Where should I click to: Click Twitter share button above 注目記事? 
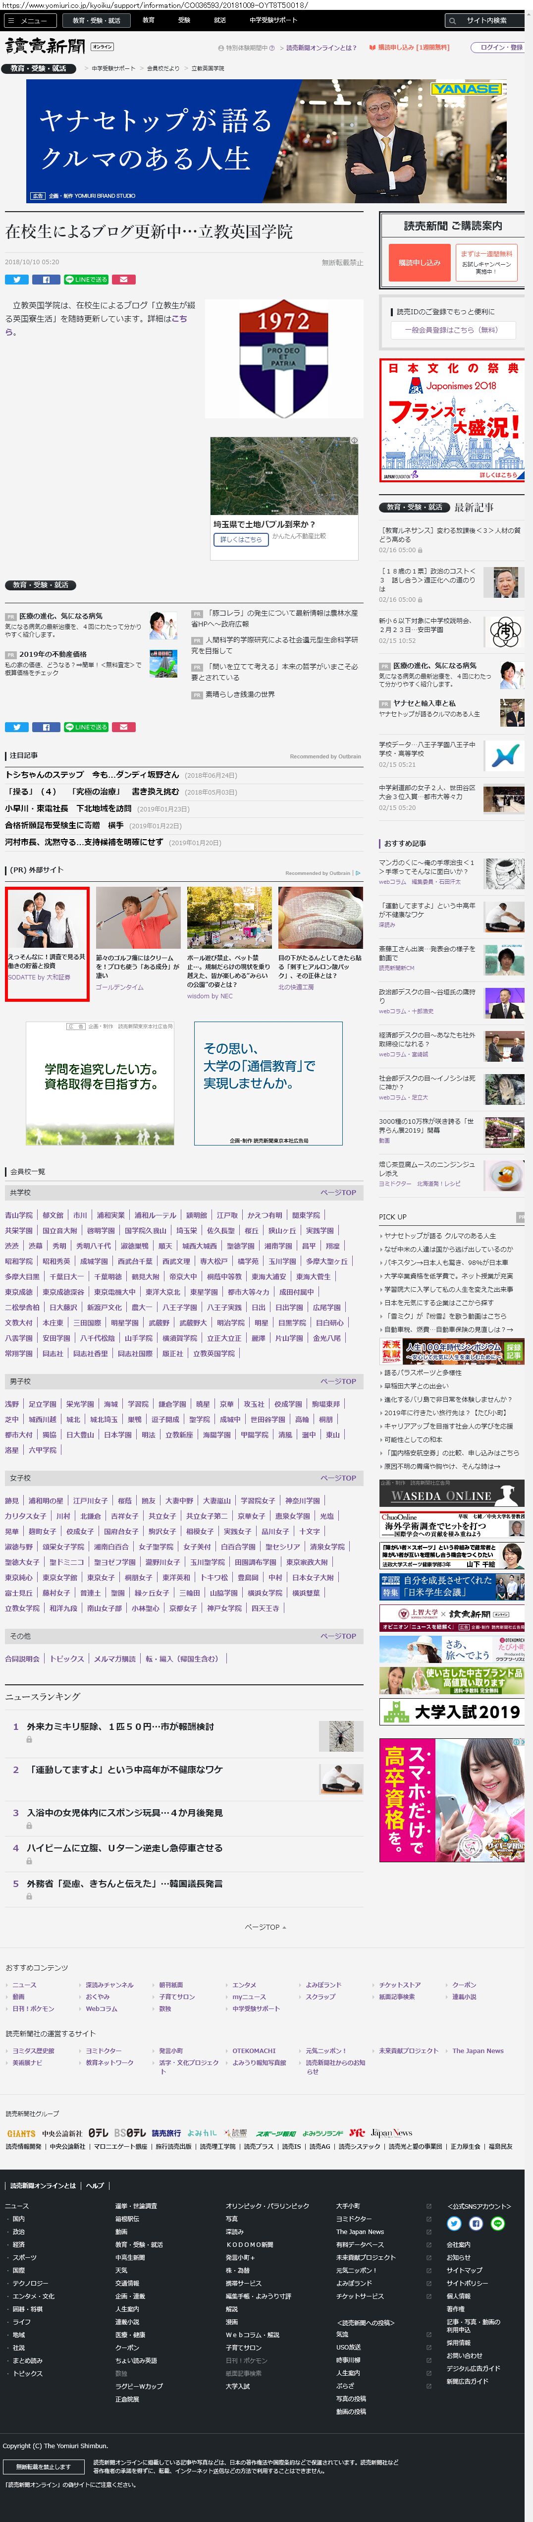(17, 728)
